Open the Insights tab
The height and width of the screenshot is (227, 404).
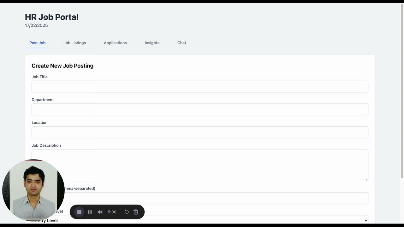click(152, 43)
